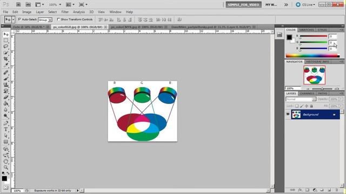Reset colors with the default colors icon
The height and width of the screenshot is (194, 346).
[x=3, y=173]
